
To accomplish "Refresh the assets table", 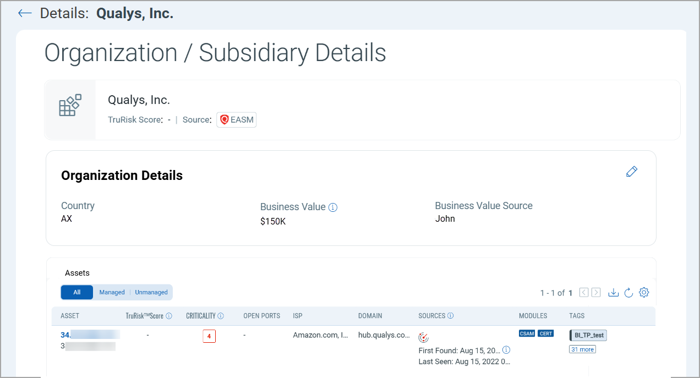I will 628,293.
